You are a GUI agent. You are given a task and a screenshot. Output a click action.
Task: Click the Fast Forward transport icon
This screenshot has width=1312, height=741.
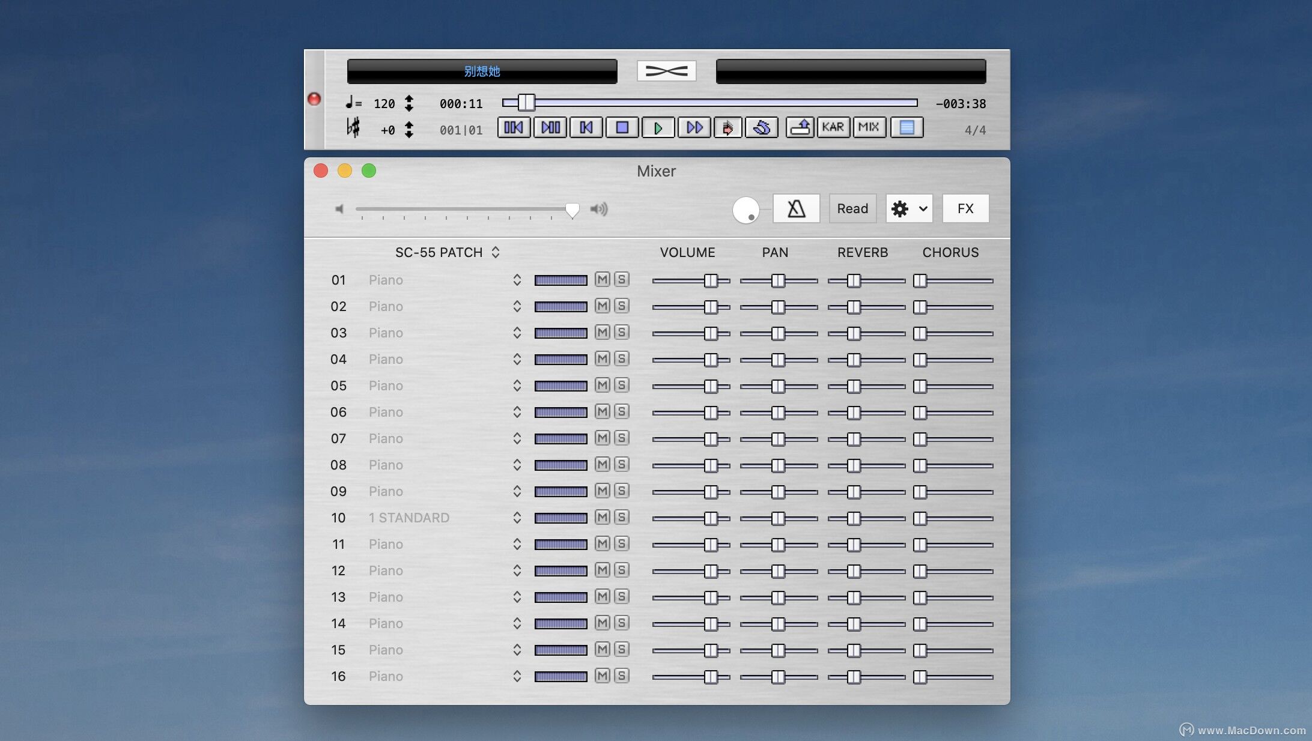coord(694,127)
